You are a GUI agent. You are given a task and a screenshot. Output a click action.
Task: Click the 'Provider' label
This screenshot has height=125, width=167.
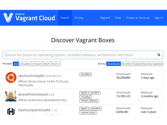[x=7, y=64]
